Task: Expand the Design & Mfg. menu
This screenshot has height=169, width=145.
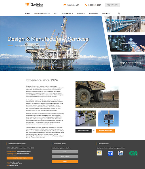Action: (67, 13)
